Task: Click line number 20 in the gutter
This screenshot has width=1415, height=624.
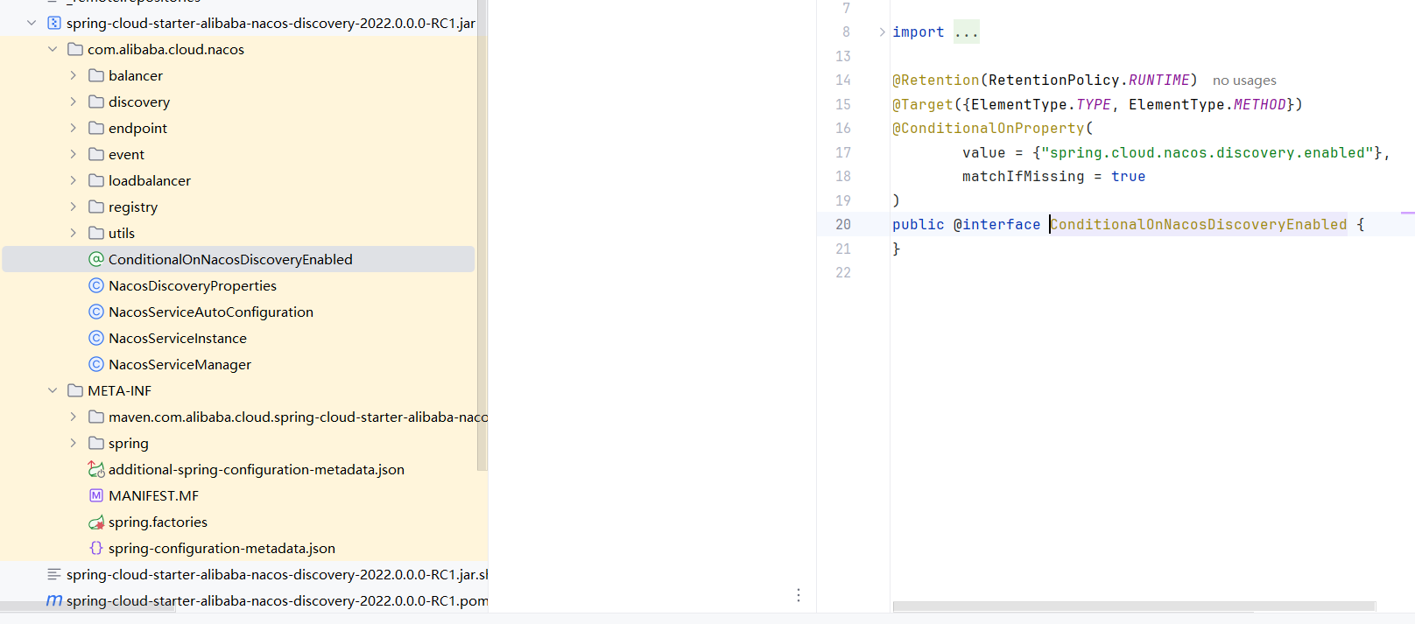Action: click(x=842, y=224)
